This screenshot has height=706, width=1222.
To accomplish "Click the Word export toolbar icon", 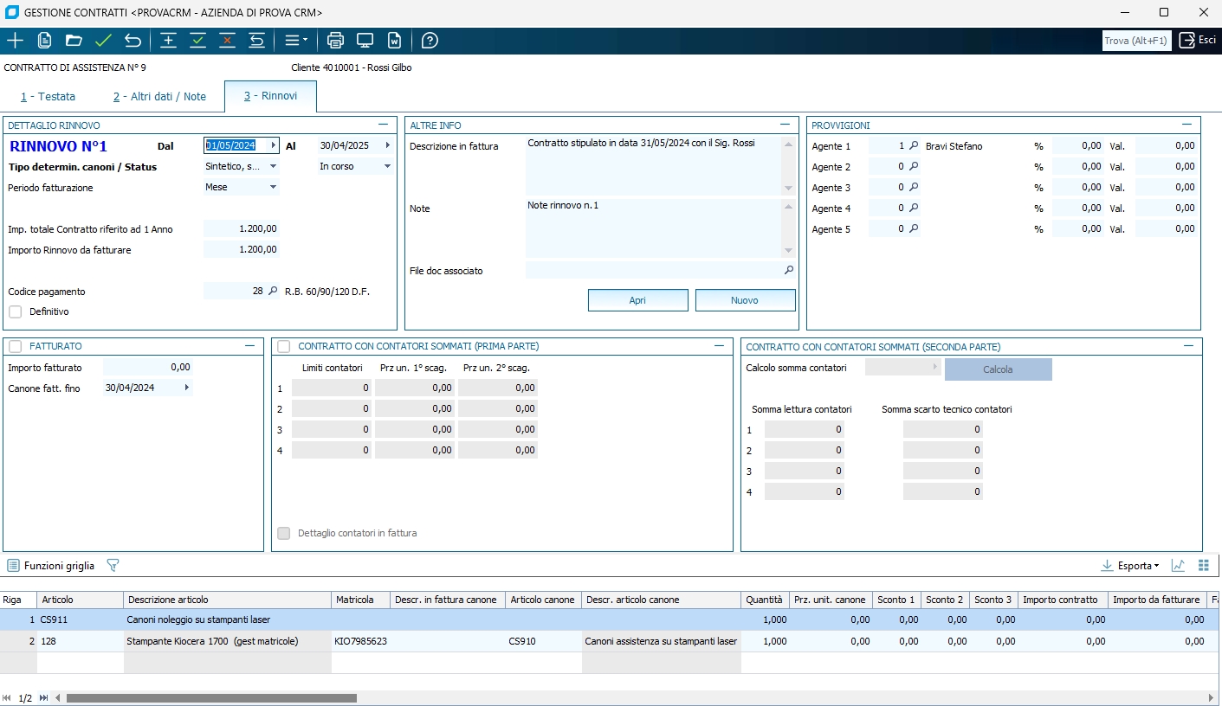I will click(x=394, y=41).
